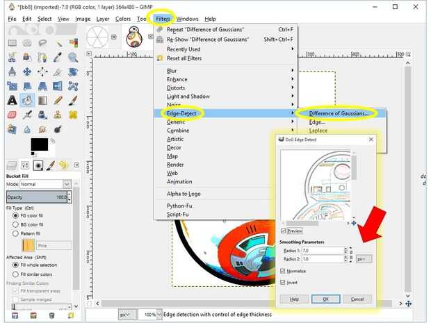This screenshot has height=323, width=431.
Task: Click OK in DoG Edge Detect dialog
Action: 326,299
